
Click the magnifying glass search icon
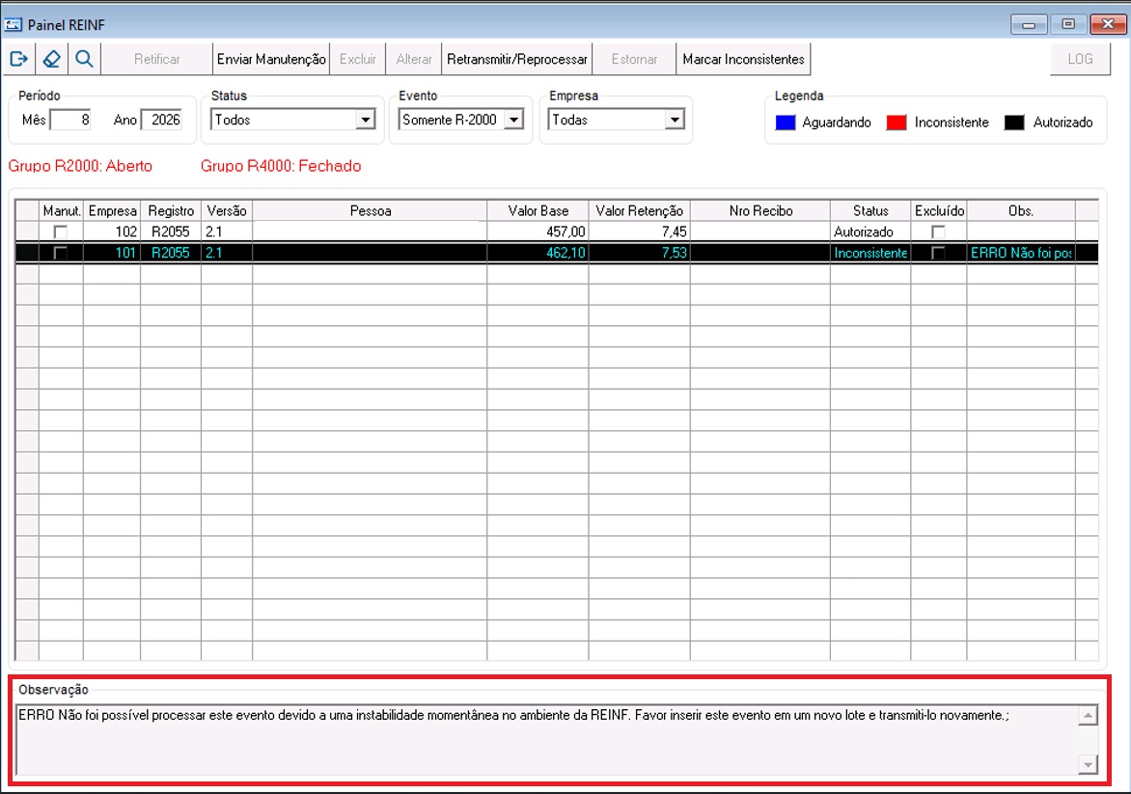84,59
